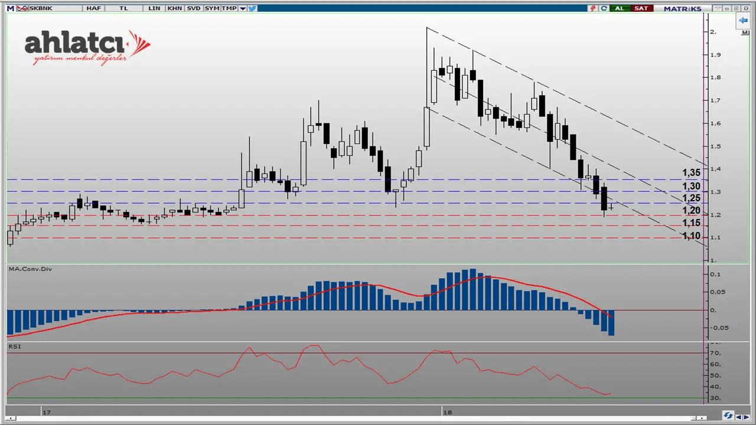The width and height of the screenshot is (756, 425).
Task: Click the 1,25 level label
Action: pyautogui.click(x=691, y=198)
